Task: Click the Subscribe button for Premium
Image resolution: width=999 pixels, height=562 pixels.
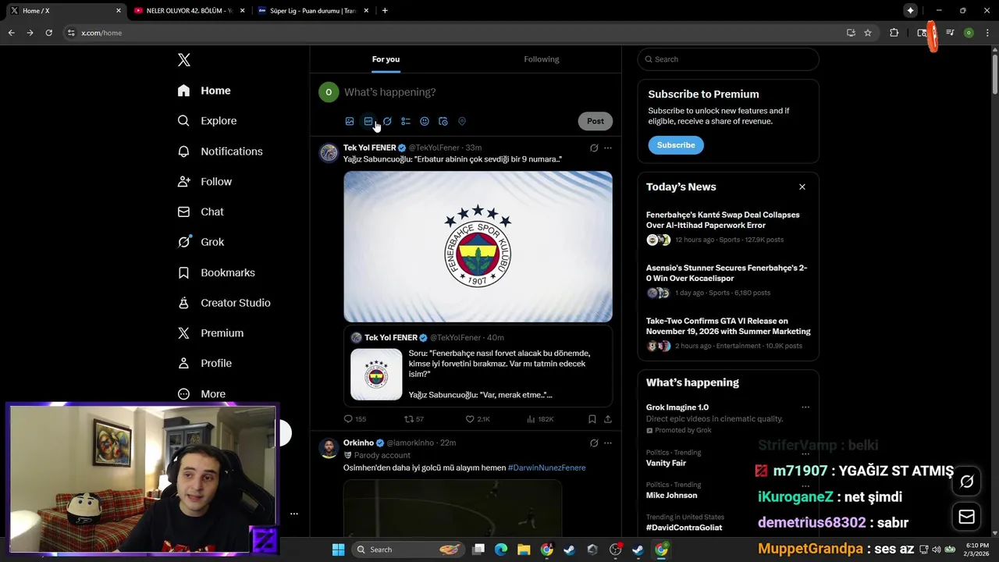Action: tap(676, 145)
